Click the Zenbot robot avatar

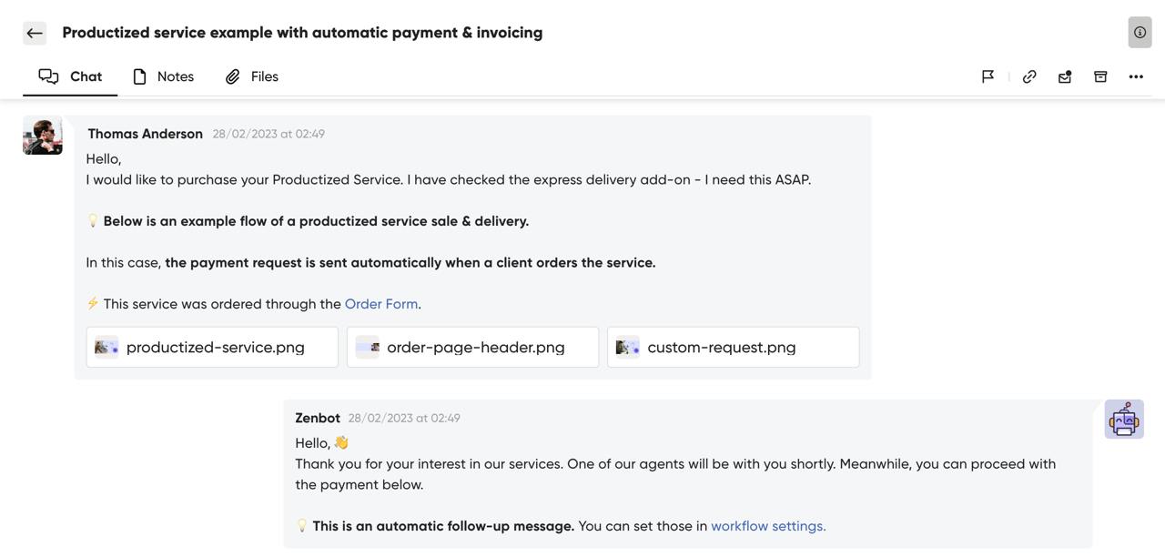tap(1124, 420)
